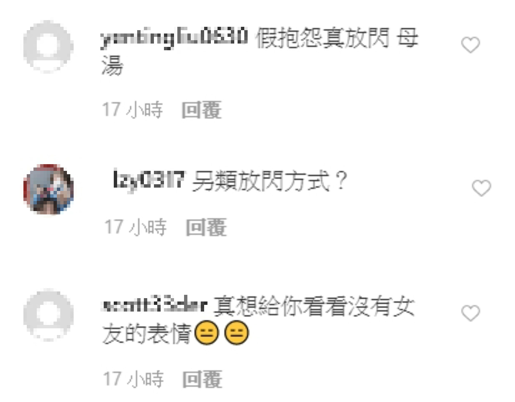This screenshot has height=402, width=515.
Task: Reply (回覆) to the 假抱怨真放閃 comment
Action: point(201,110)
